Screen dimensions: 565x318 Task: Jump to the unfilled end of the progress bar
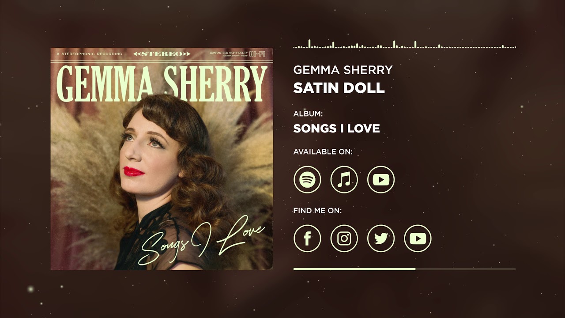tap(466, 269)
